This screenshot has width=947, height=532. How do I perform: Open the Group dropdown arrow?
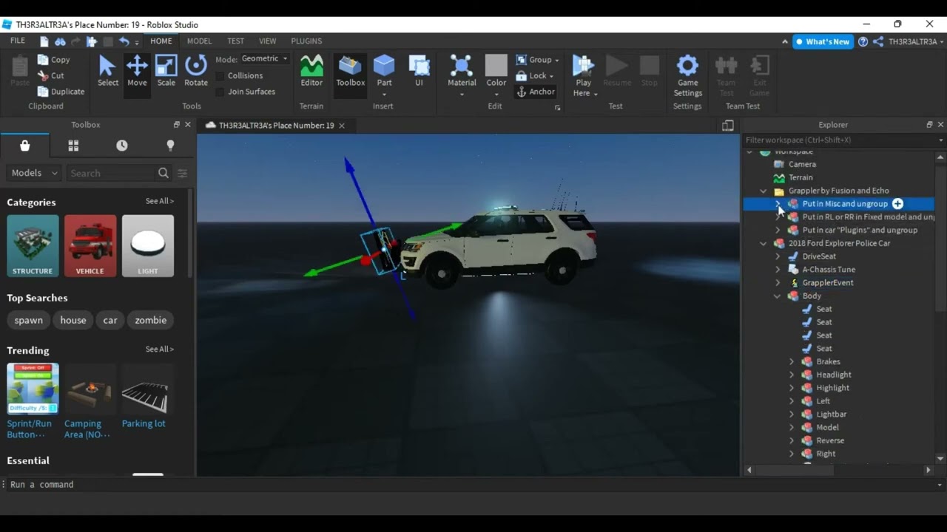tap(556, 60)
